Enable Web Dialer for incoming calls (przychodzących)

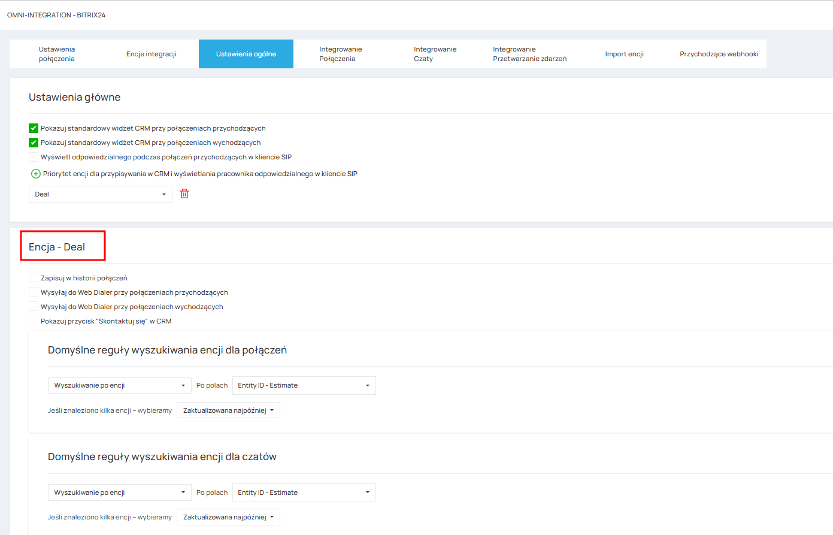[x=34, y=292]
